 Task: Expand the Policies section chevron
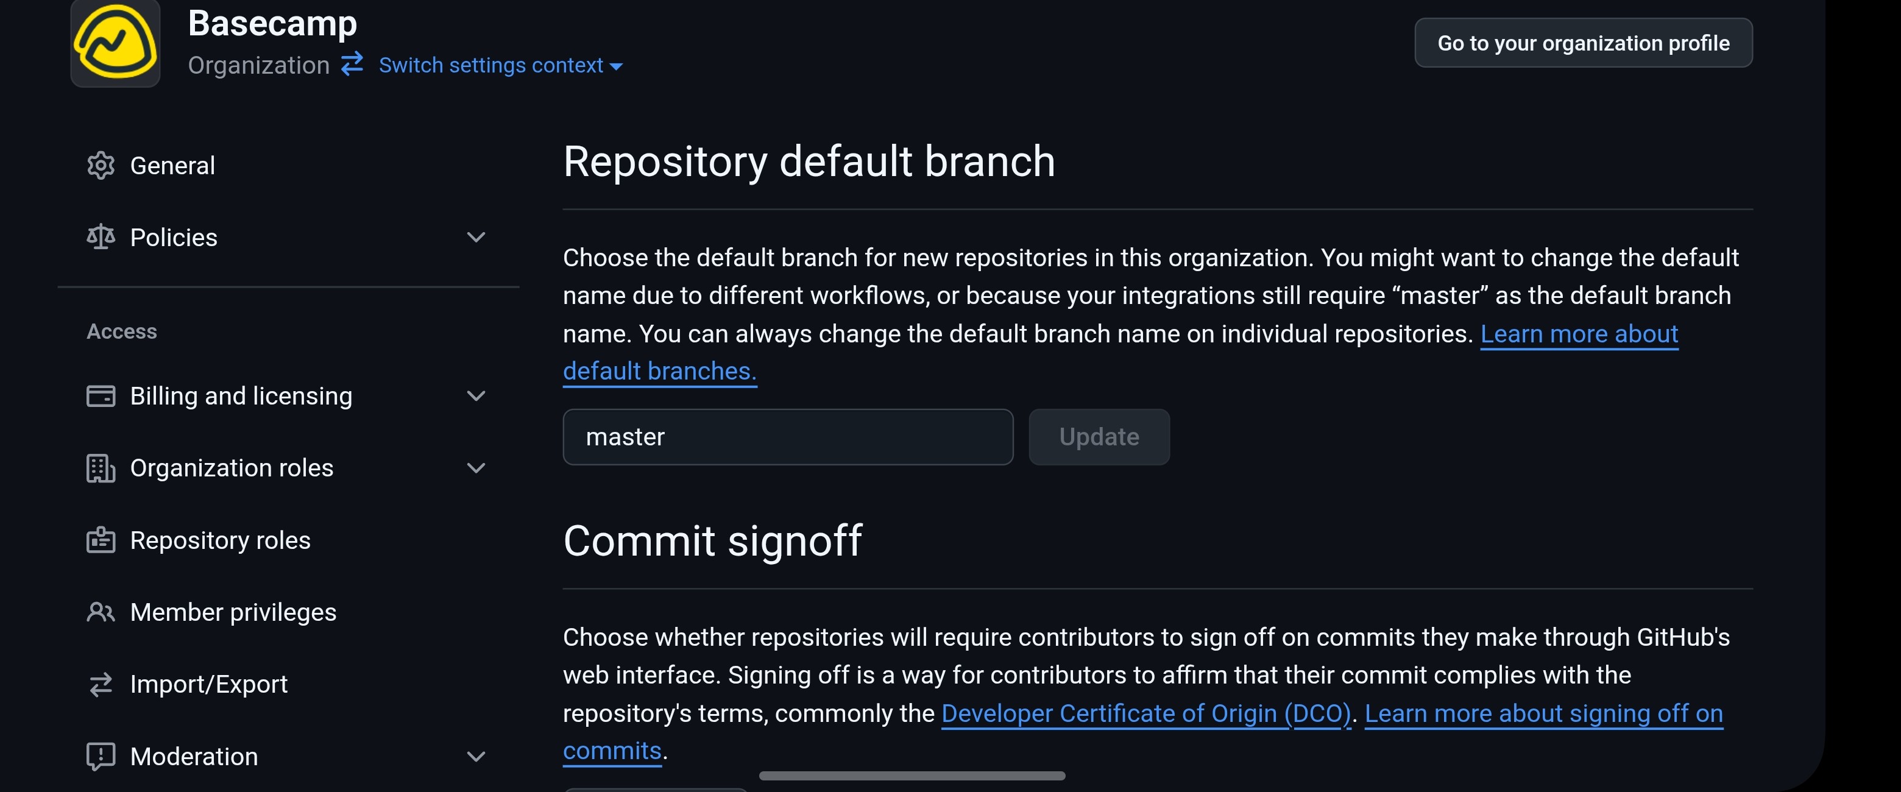pos(476,237)
